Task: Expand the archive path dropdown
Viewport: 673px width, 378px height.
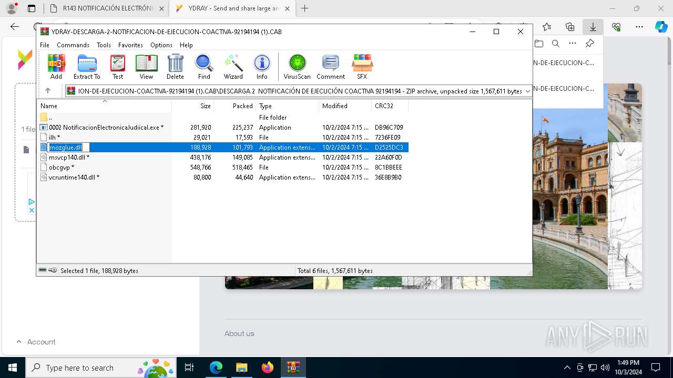Action: point(527,91)
